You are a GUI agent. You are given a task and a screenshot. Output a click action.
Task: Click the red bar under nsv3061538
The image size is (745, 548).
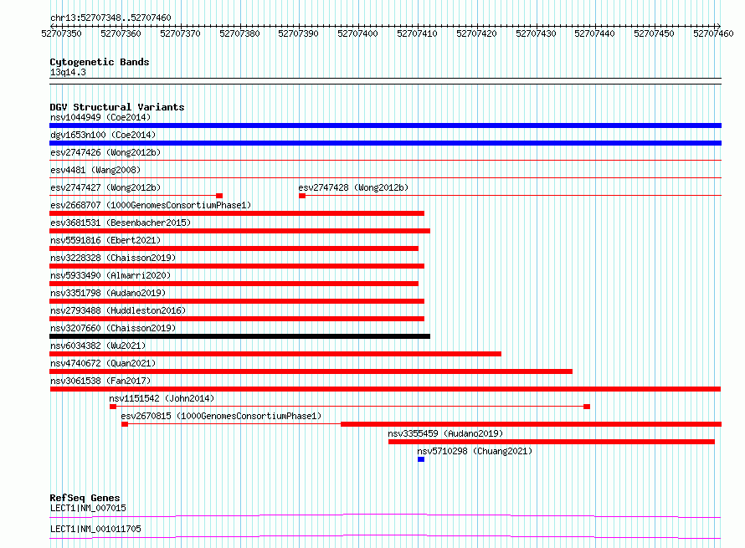(x=385, y=389)
